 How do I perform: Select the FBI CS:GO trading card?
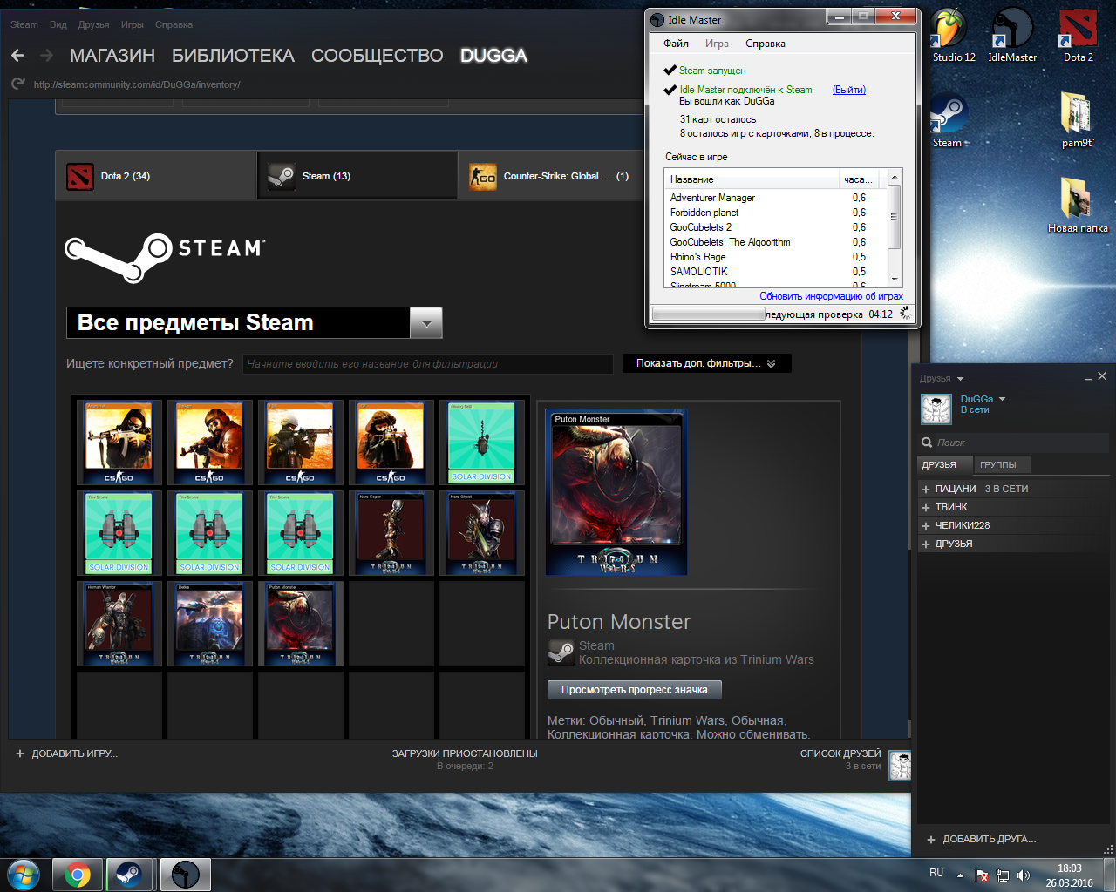(301, 443)
